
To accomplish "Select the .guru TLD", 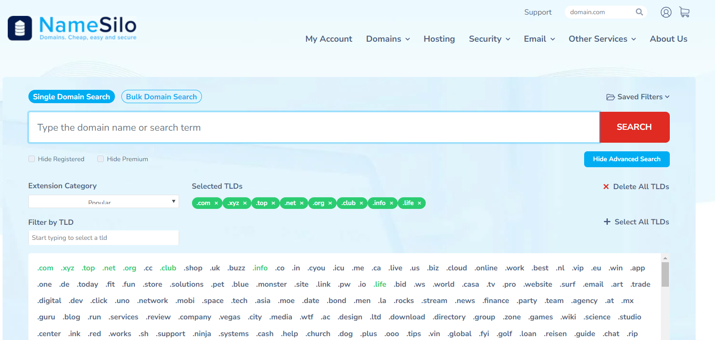I will coord(46,317).
